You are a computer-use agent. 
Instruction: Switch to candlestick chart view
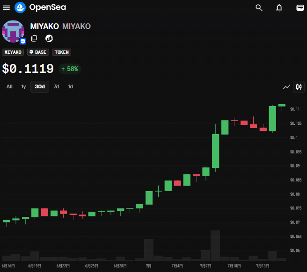click(299, 86)
